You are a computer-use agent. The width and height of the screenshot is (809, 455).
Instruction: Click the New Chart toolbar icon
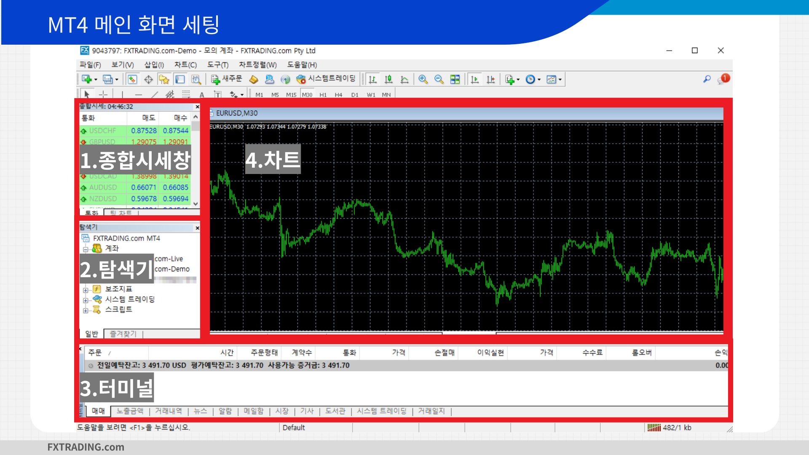pos(87,79)
